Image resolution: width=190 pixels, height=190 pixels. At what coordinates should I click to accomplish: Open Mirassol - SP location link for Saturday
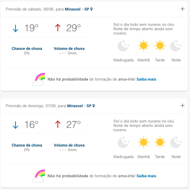pos(77,9)
